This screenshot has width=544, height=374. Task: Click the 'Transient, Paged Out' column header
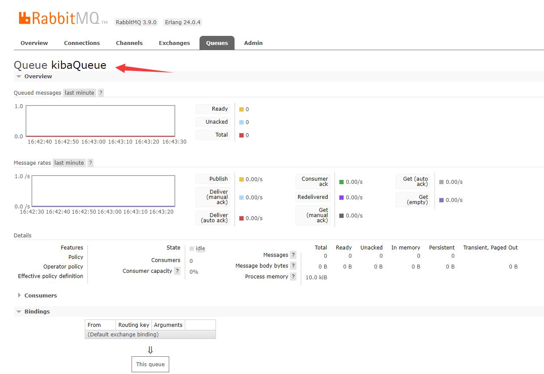pyautogui.click(x=490, y=248)
